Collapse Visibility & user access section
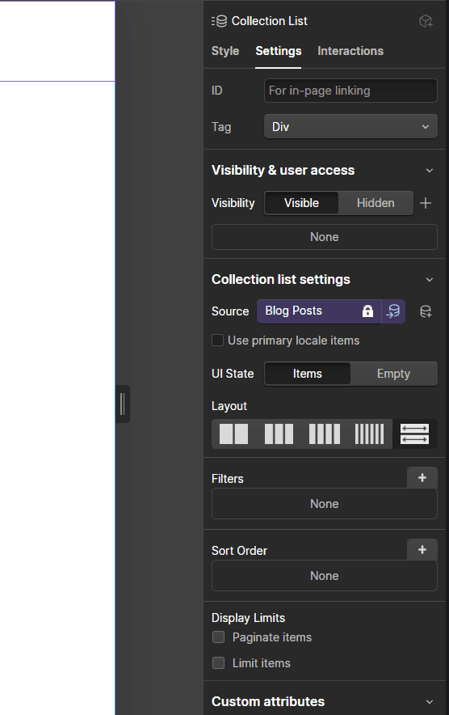Screen dimensions: 449x715 [x=429, y=170]
